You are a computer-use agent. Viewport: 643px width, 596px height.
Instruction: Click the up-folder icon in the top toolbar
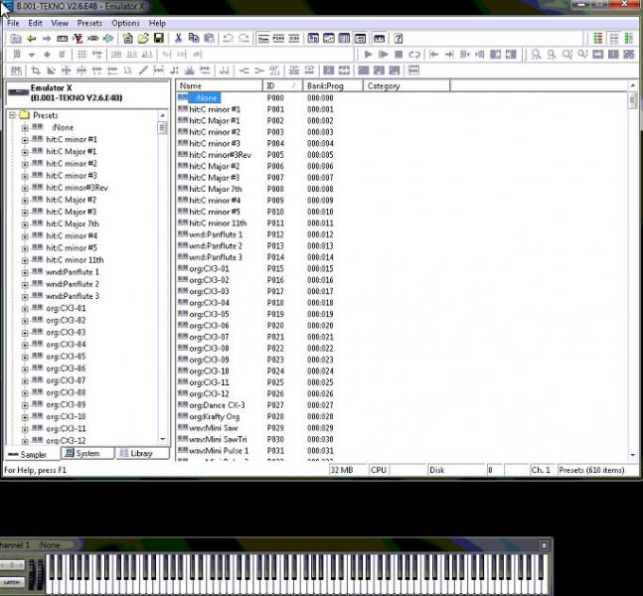[x=16, y=39]
